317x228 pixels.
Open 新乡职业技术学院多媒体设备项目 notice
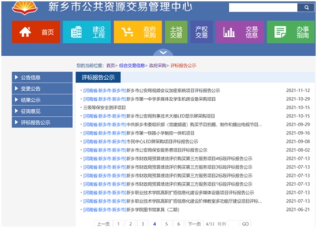tap(169, 193)
